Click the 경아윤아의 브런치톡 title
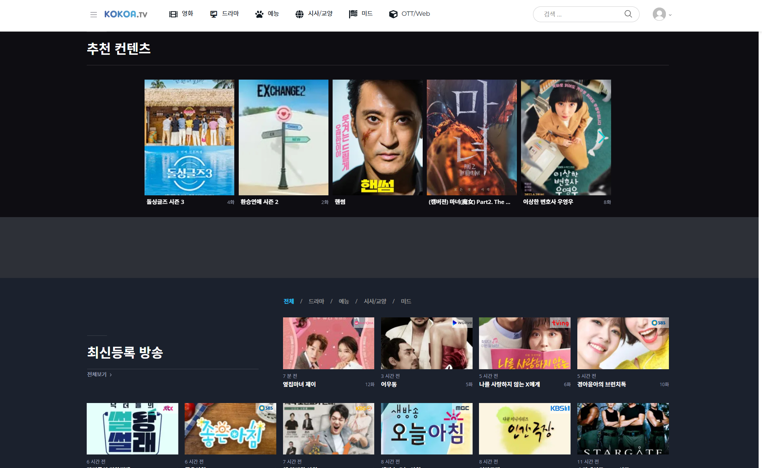Screen dimensions: 762x468 tap(601, 384)
